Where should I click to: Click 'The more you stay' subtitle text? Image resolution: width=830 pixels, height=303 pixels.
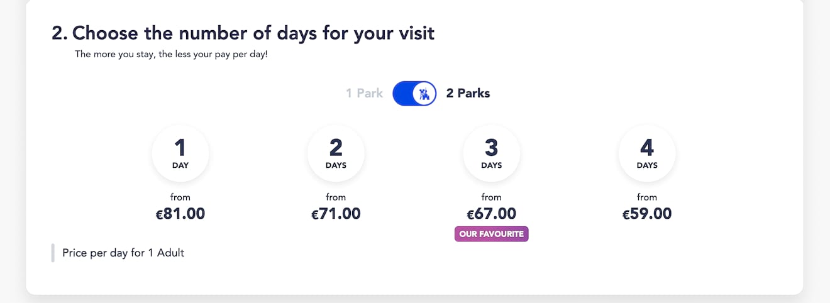[171, 54]
